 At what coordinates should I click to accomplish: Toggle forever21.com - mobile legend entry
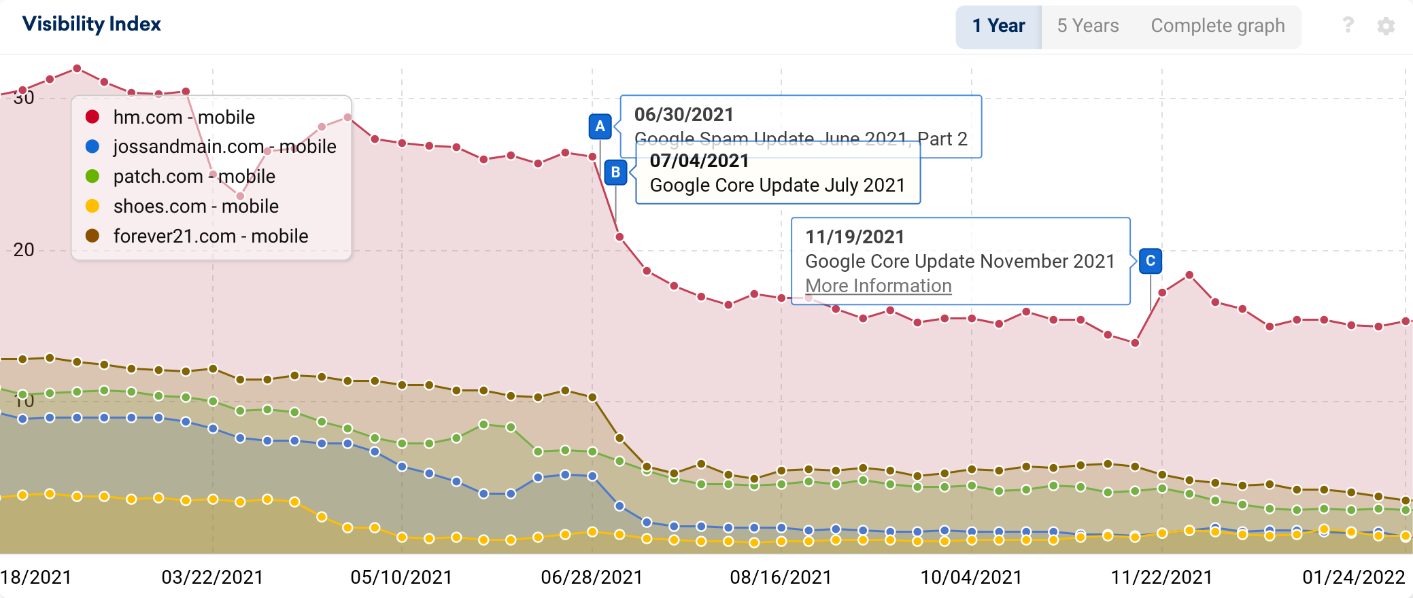(197, 236)
